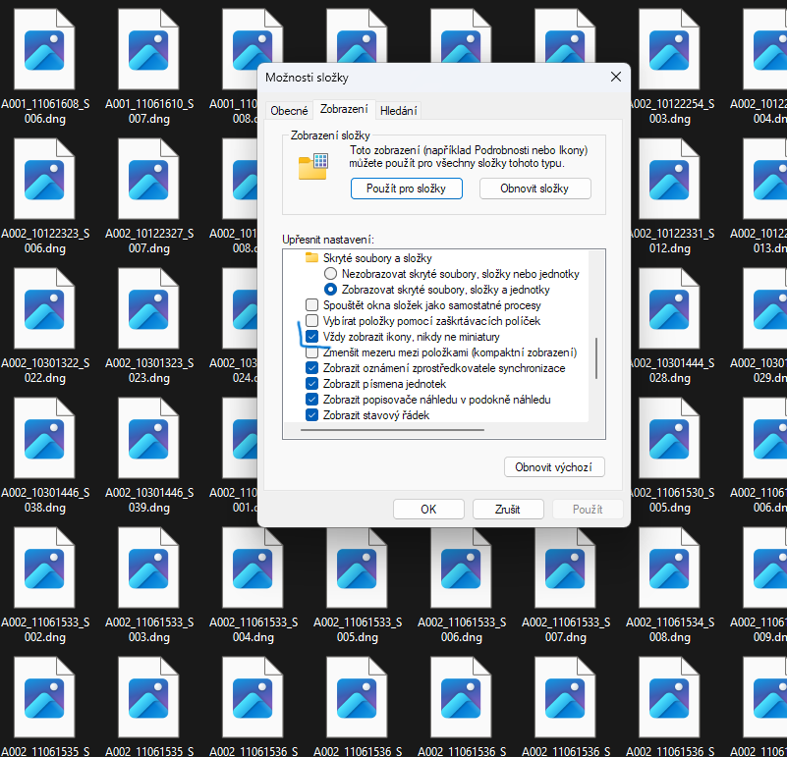Confirm the dialog with OK

(x=428, y=510)
